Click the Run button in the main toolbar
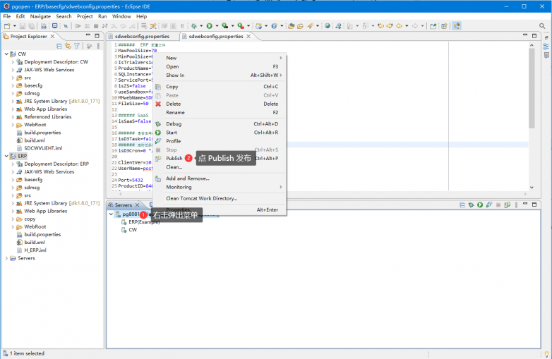Screen dimensions: 552x359 click(208, 26)
